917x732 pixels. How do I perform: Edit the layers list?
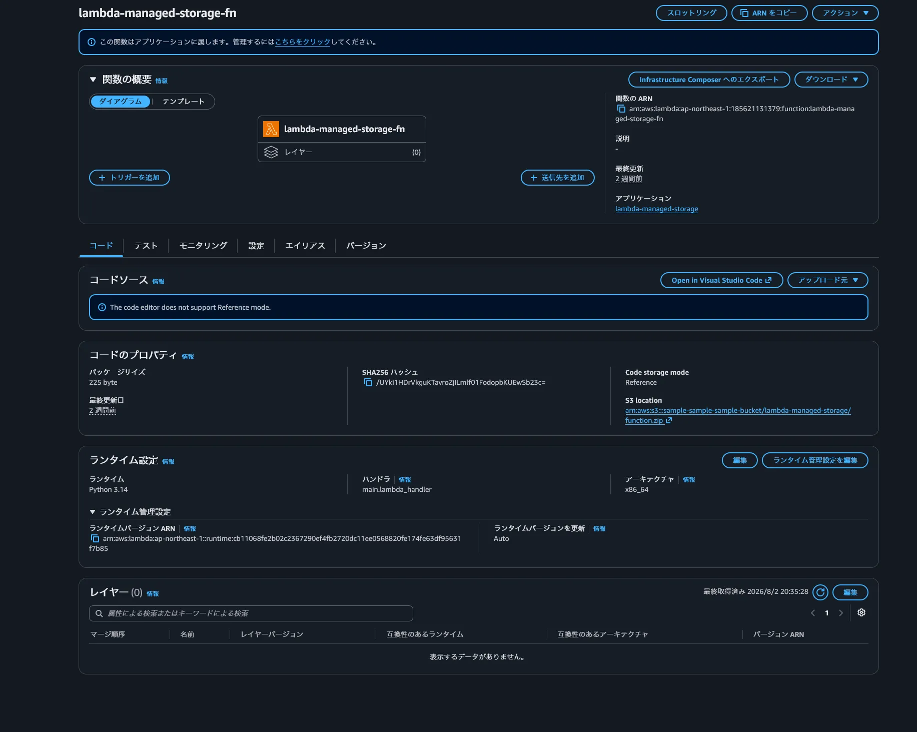(x=850, y=592)
